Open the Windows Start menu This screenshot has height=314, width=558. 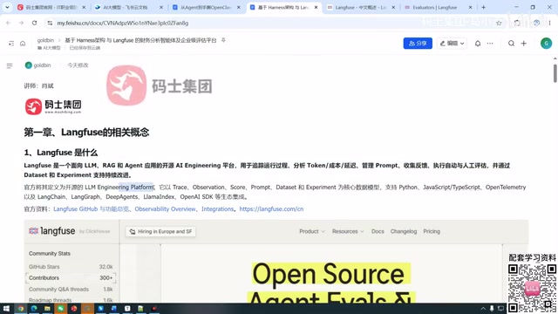tap(6, 308)
